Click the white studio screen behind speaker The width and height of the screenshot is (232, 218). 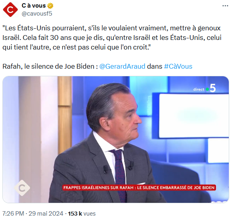coord(194,116)
